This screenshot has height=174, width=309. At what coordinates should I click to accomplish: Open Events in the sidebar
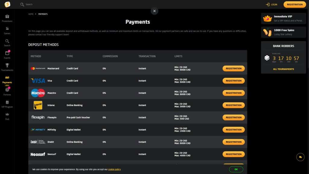[x=7, y=55]
